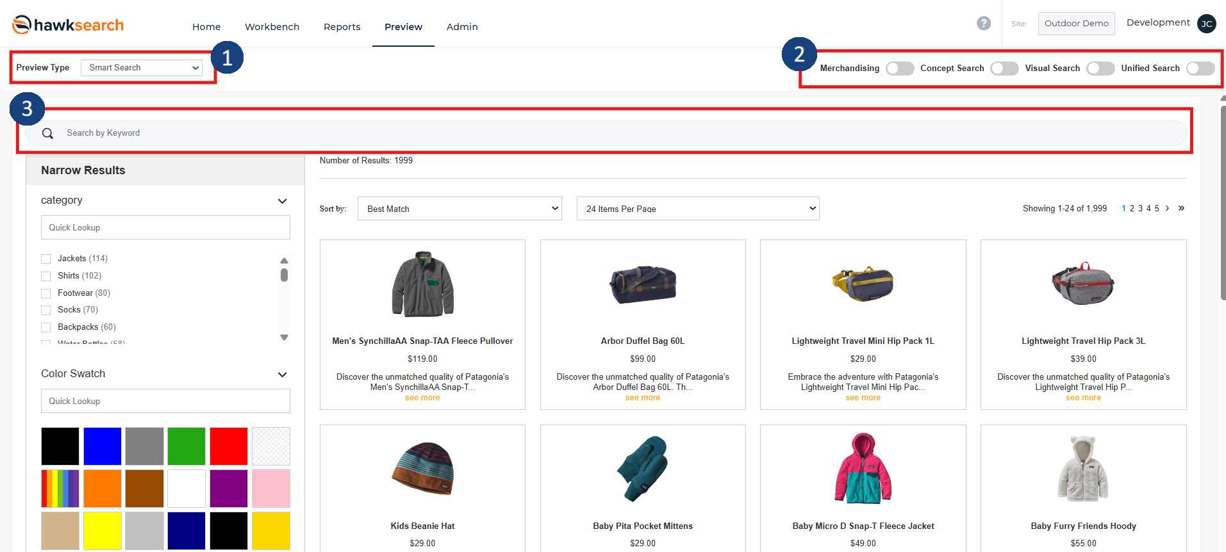Select the Preview tab

click(403, 27)
